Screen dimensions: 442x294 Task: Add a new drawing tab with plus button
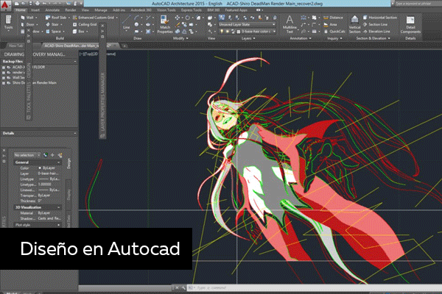124,46
